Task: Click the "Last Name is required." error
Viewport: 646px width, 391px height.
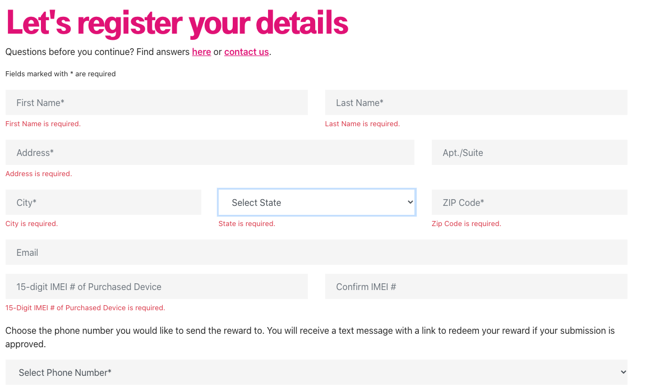Action: pos(362,124)
